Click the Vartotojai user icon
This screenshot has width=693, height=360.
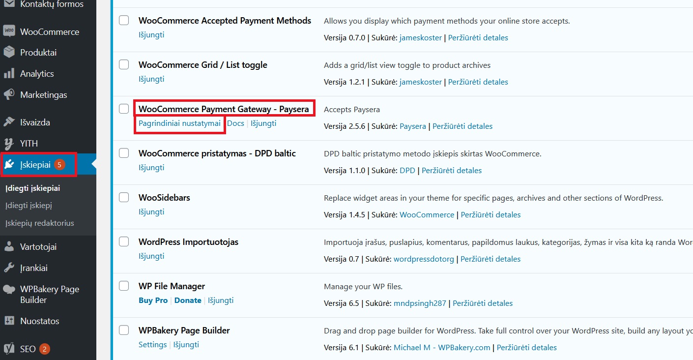9,246
